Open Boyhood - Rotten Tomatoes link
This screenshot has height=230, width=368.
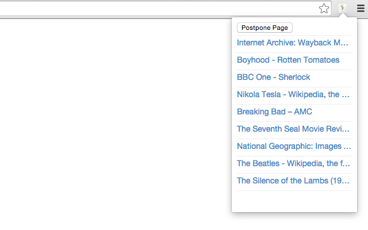pyautogui.click(x=288, y=60)
